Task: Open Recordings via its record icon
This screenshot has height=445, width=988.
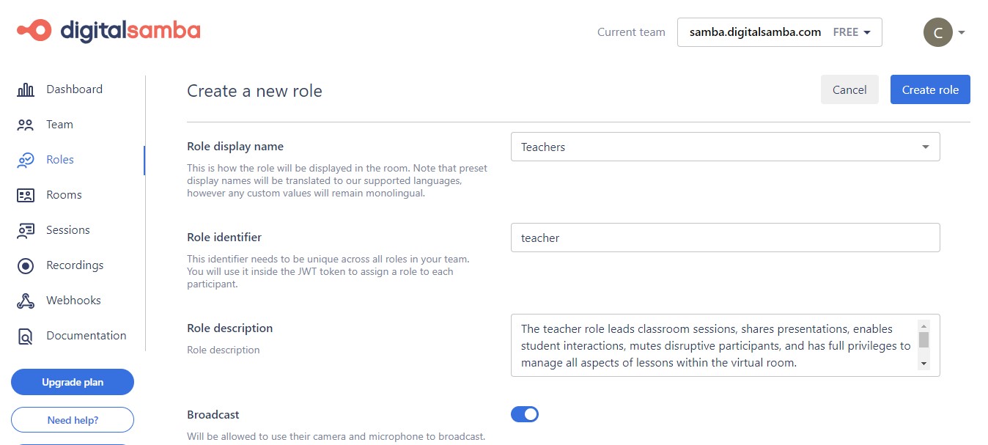Action: click(26, 265)
